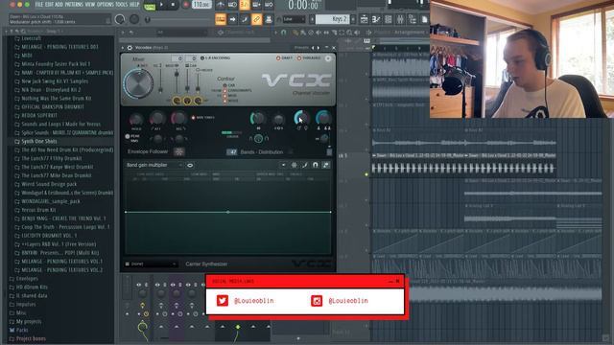Image resolution: width=614 pixels, height=345 pixels.
Task: Click the magnet snap icon in envelope editor
Action: pos(316,165)
